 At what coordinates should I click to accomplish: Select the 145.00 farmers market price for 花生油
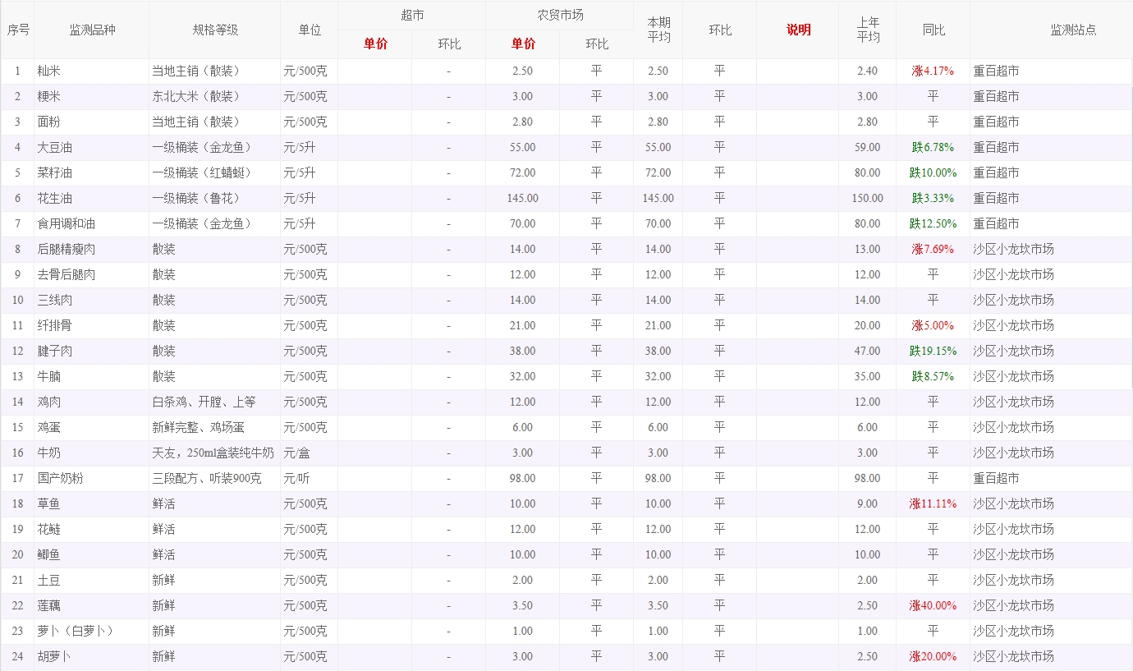[x=522, y=199]
